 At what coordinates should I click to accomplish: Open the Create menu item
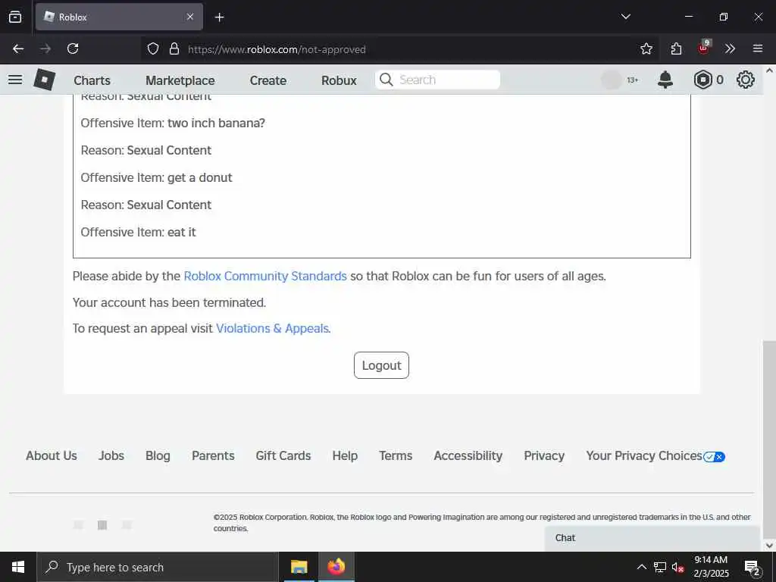[268, 80]
